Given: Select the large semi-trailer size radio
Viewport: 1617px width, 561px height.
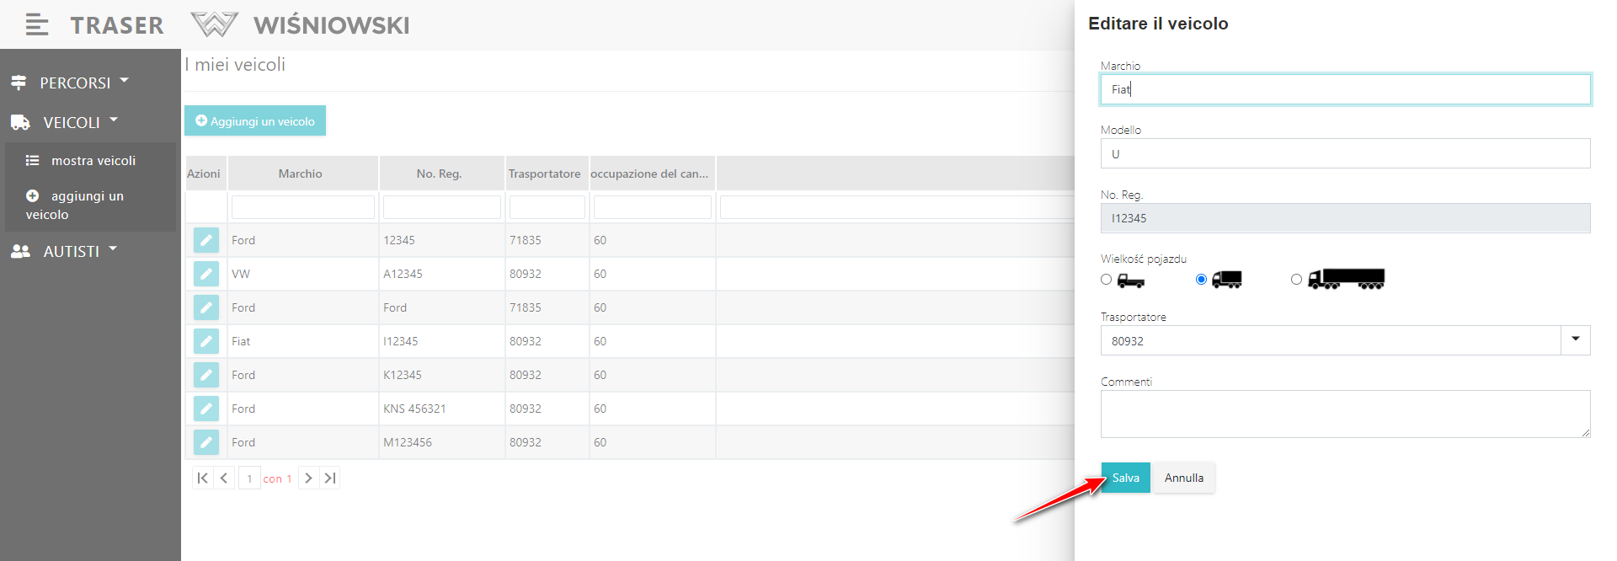Looking at the screenshot, I should [x=1296, y=280].
